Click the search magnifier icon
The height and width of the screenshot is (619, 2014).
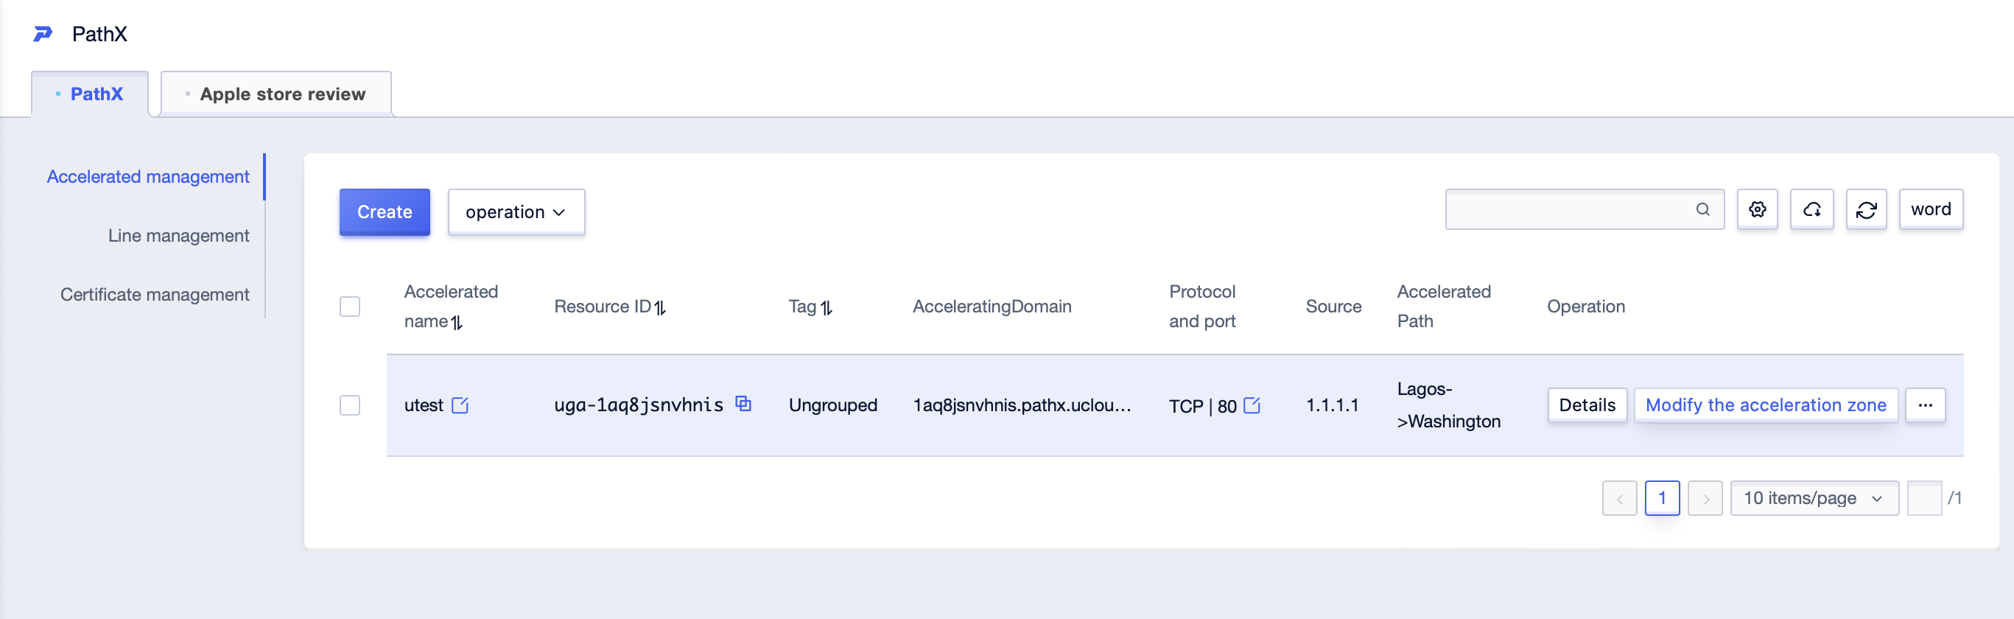point(1702,209)
